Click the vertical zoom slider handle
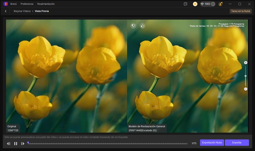Viewport: 255px width, 151px height. tap(245, 76)
